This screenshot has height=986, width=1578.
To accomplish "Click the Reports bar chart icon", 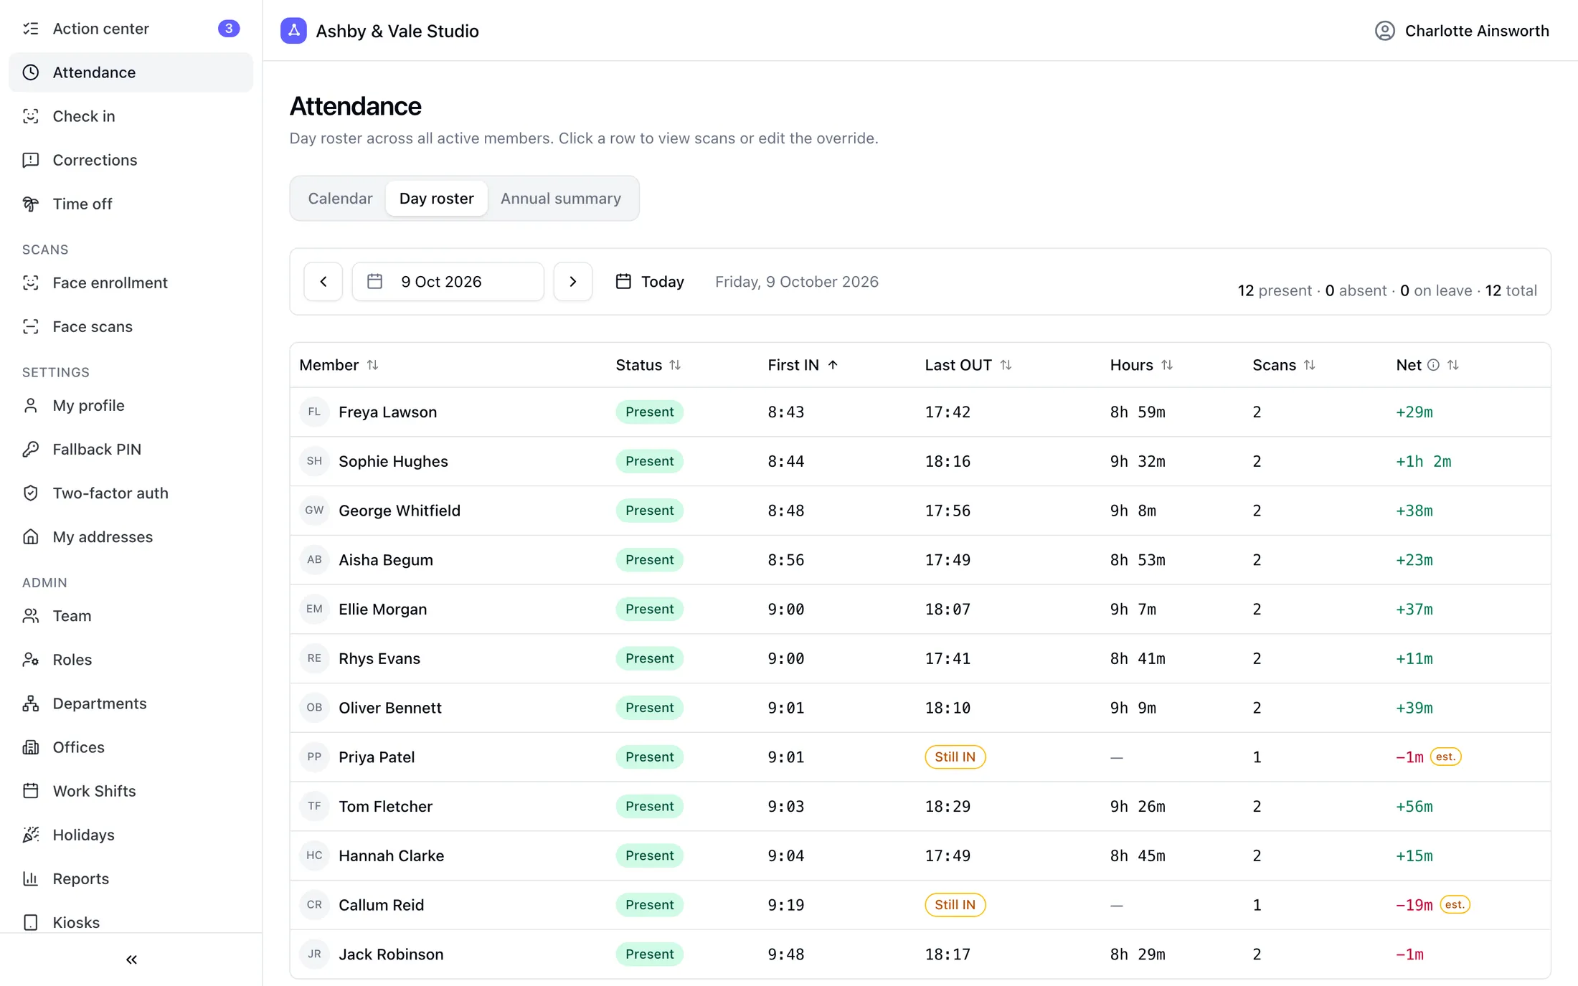I will coord(31,878).
